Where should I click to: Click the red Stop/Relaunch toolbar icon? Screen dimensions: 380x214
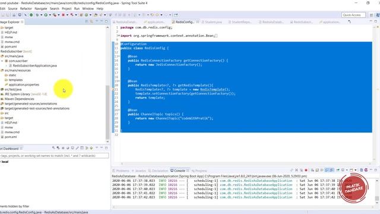click(64, 15)
